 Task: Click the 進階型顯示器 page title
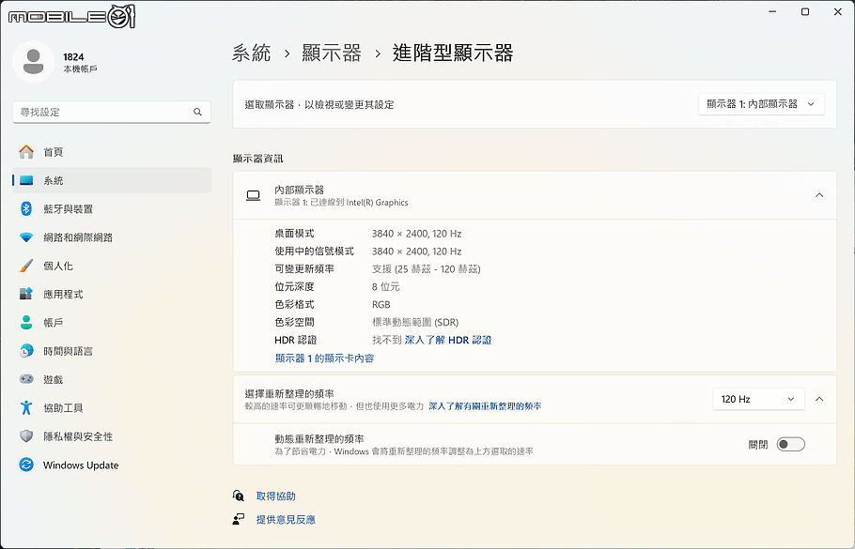click(x=453, y=53)
